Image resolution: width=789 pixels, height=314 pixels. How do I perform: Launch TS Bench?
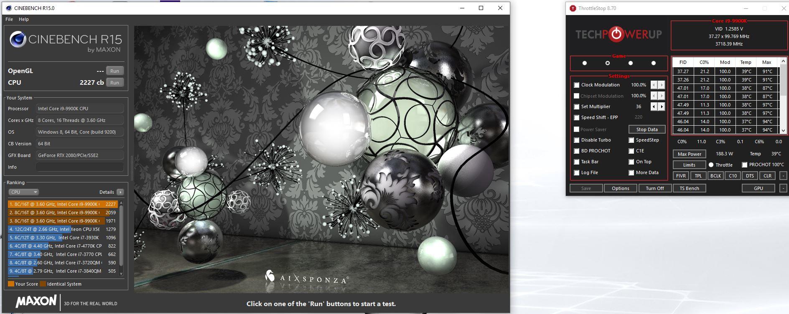(689, 188)
